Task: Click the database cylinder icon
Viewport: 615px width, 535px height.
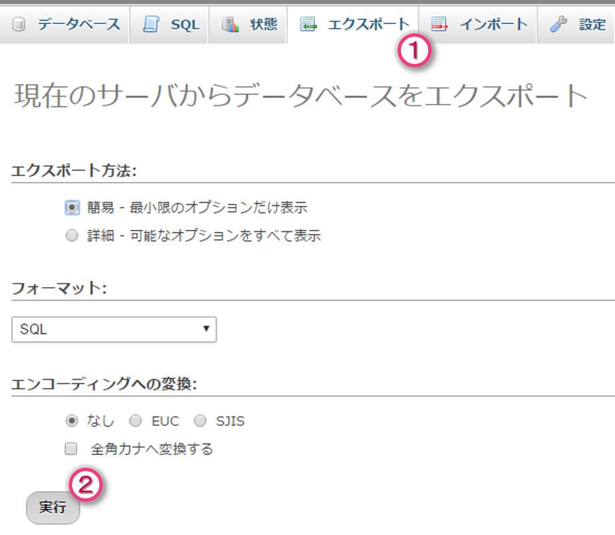Action: coord(19,24)
